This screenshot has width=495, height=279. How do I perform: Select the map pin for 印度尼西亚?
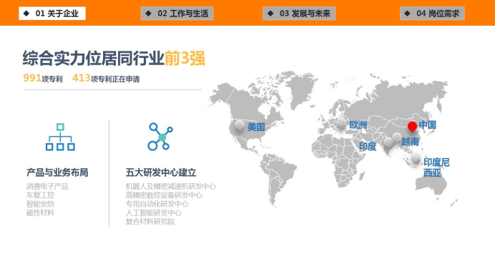click(416, 157)
